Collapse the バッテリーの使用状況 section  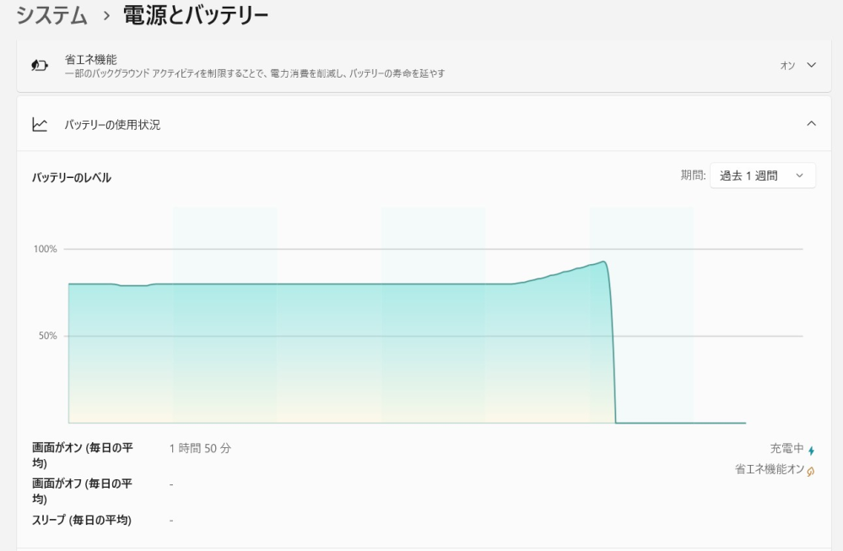click(812, 123)
